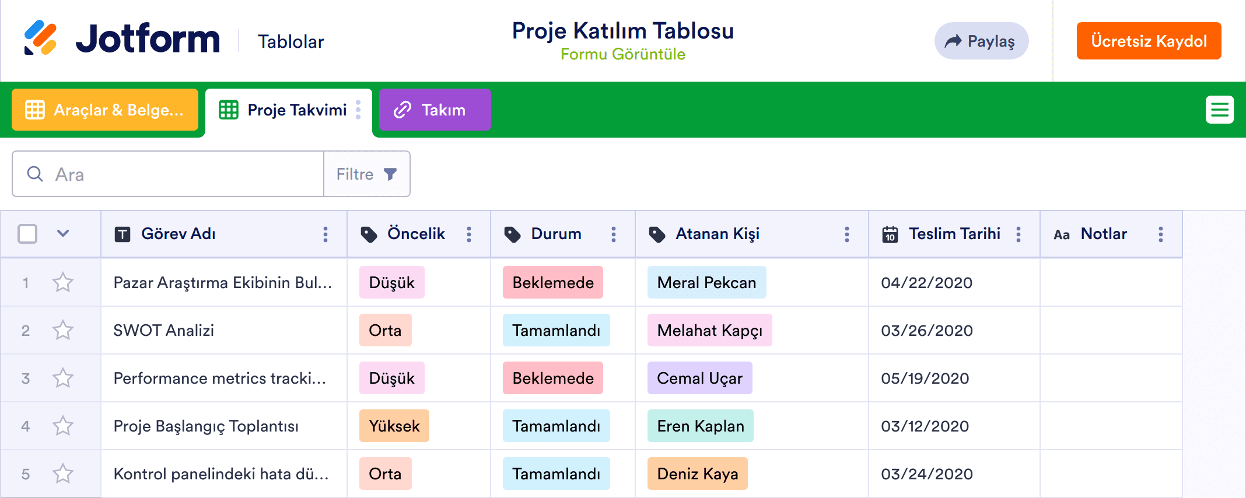Open Teslim Tarihi column options menu
The height and width of the screenshot is (498, 1246).
(1019, 234)
